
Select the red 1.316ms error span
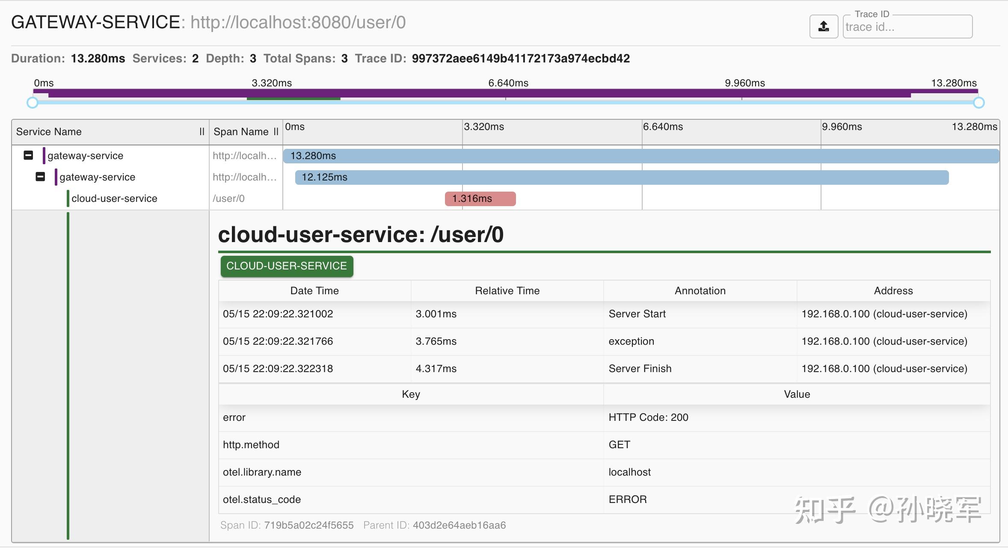click(x=480, y=199)
